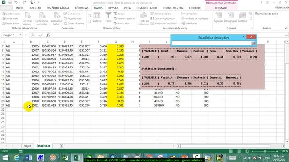
Task: Select cell containing 10021
Action: pyautogui.click(x=31, y=105)
